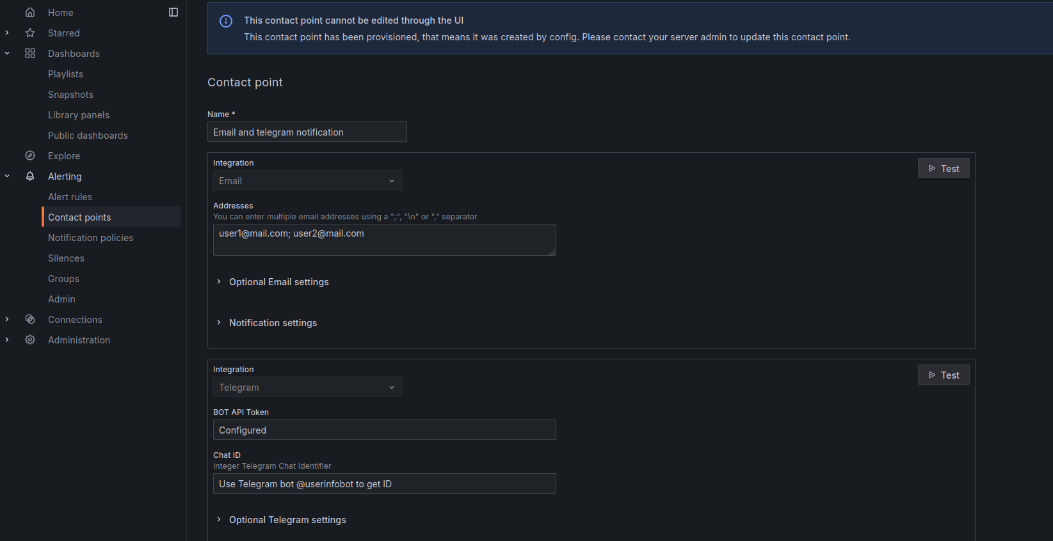
Task: Click the Home house icon in sidebar
Action: pos(30,12)
